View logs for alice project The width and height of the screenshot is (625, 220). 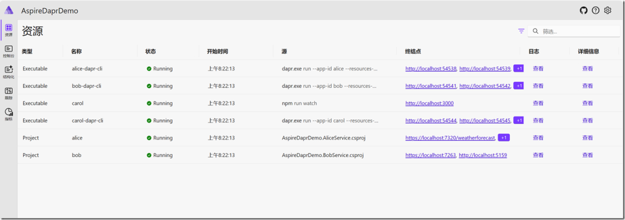(538, 138)
